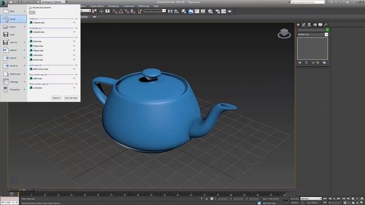
Task: Click Remove Modifier trash icon under stack
Action: click(x=318, y=63)
